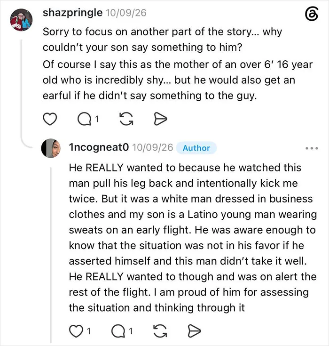Click the Author badge
This screenshot has height=346, width=329.
pyautogui.click(x=196, y=148)
